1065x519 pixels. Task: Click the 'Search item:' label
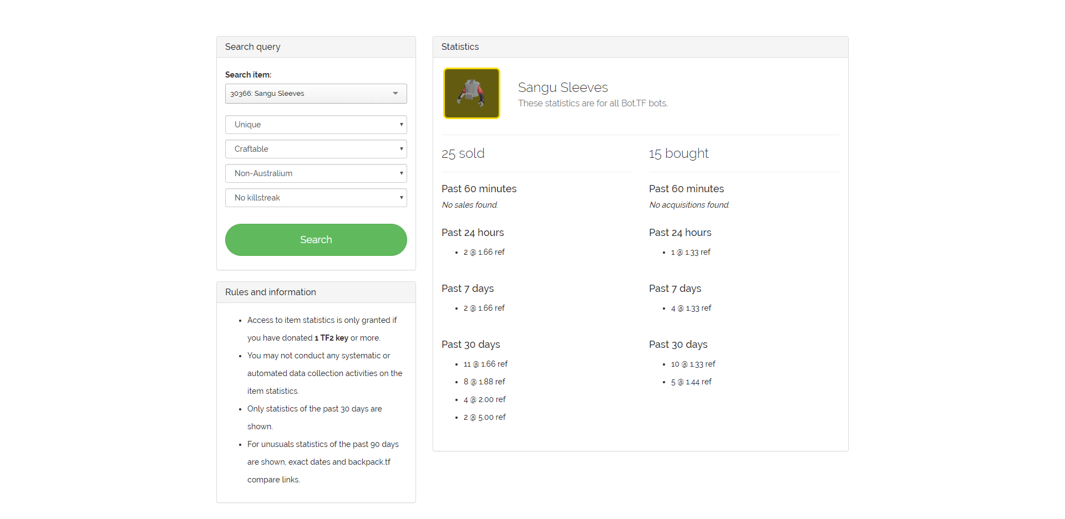coord(248,75)
